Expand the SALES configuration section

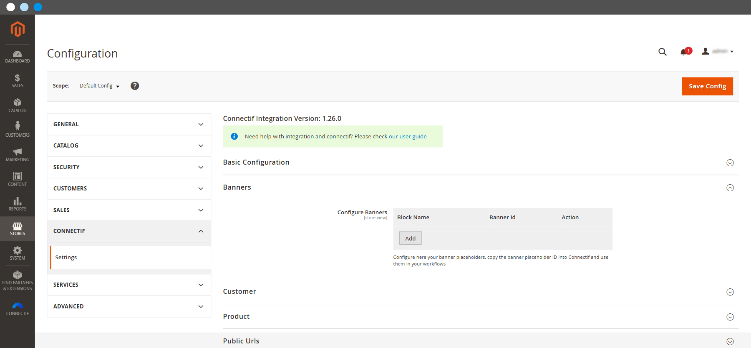pos(129,210)
